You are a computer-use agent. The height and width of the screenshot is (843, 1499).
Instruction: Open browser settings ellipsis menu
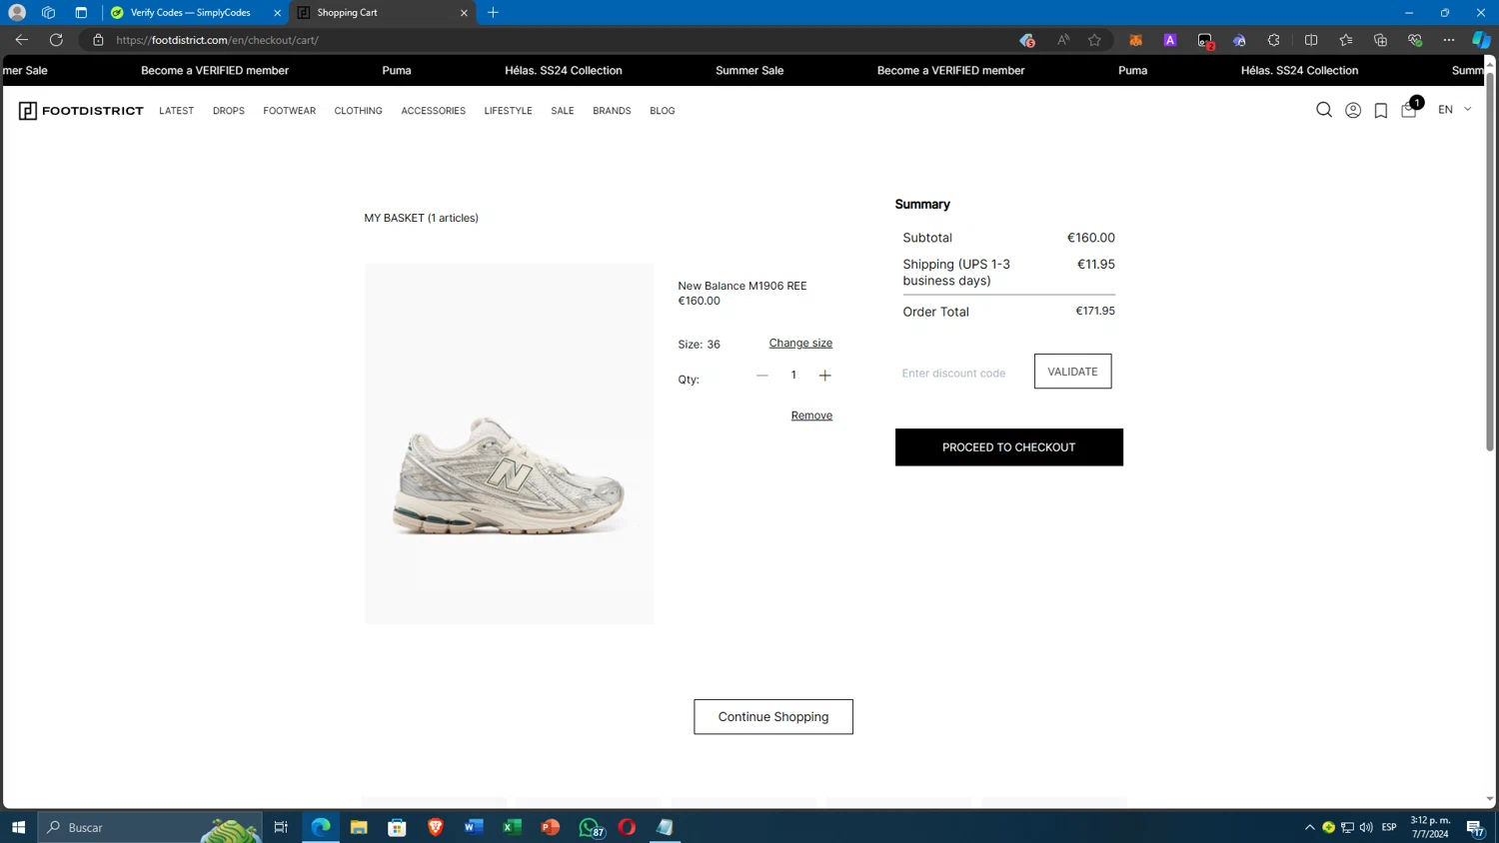(1449, 40)
